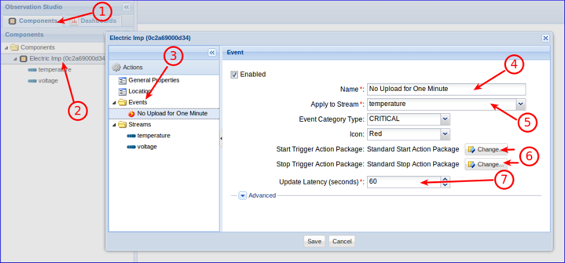Change the Start Trigger Action Package

coord(486,149)
